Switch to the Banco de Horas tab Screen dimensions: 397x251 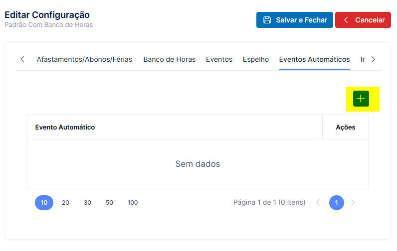[x=170, y=59]
